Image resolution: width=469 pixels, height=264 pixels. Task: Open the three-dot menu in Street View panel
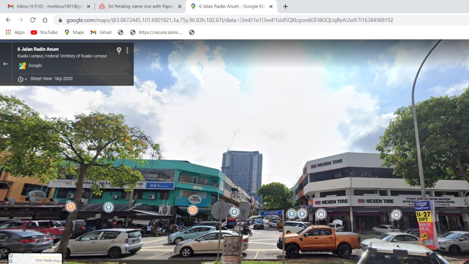(x=127, y=50)
